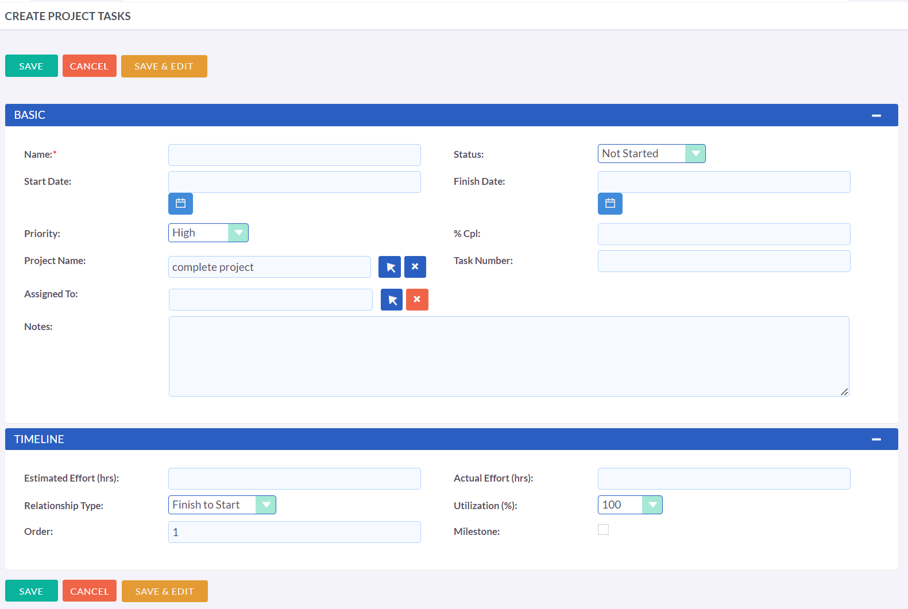
Task: Open the Finish Date calendar picker
Action: pyautogui.click(x=610, y=204)
